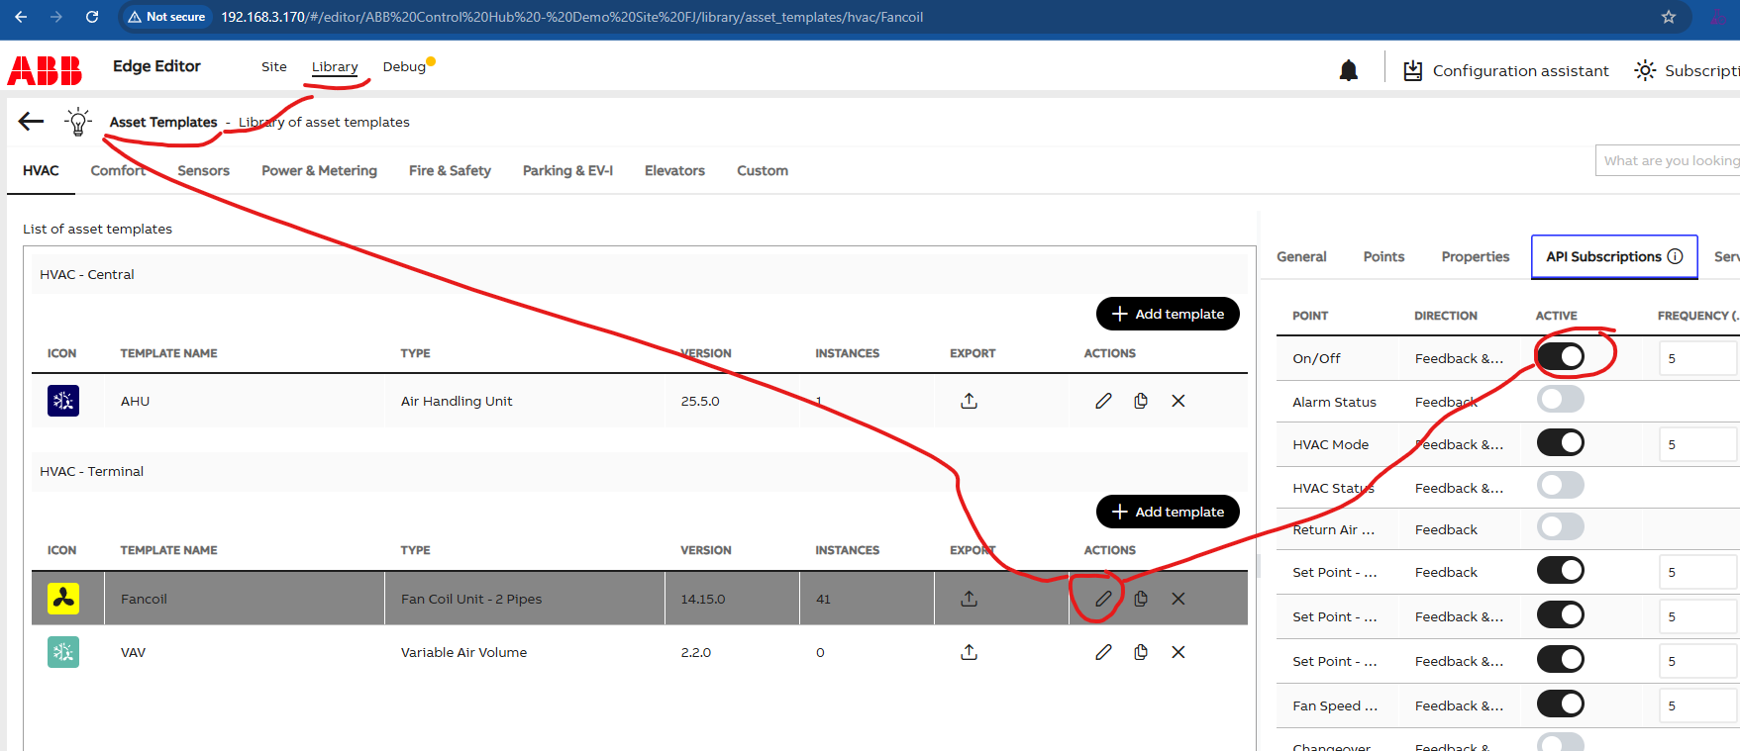Export the AHU template
The image size is (1740, 751).
(x=969, y=401)
